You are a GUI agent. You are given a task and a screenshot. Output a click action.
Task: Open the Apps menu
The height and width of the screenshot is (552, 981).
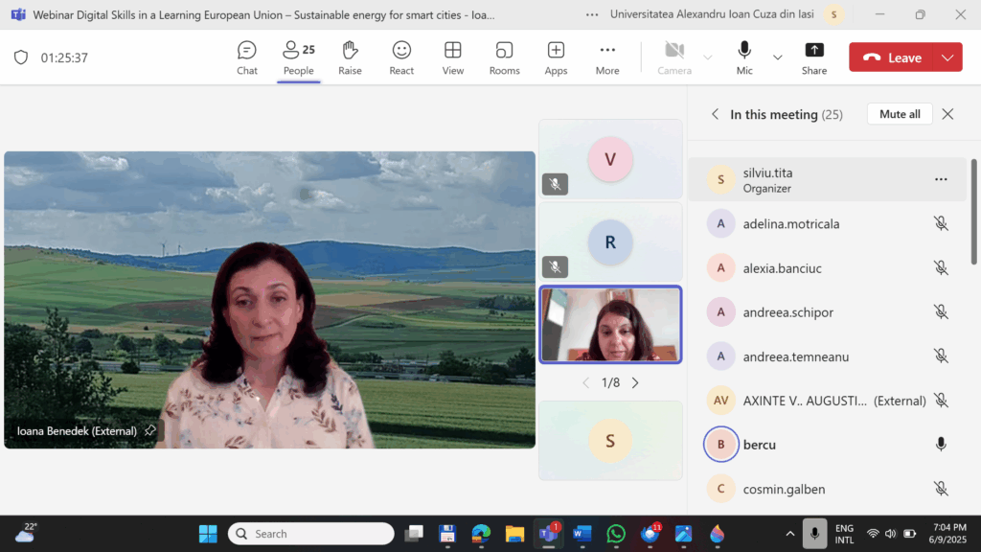(x=556, y=57)
